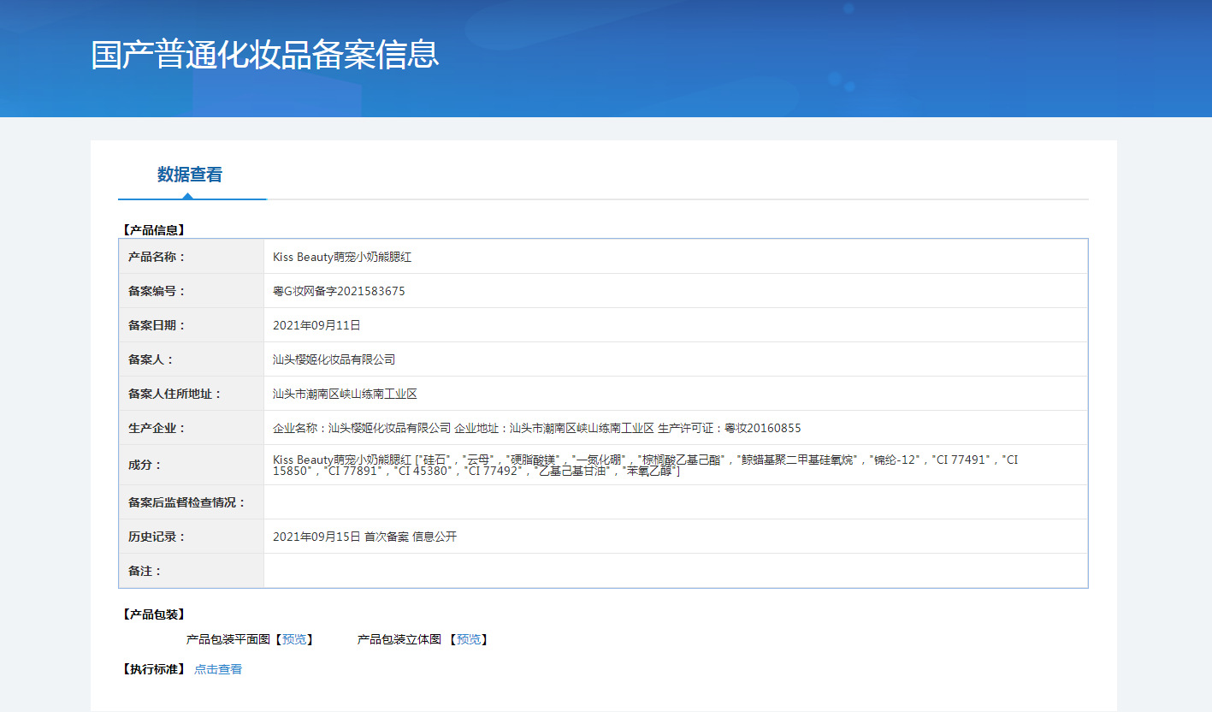Click the 产品包装立体图 label
The height and width of the screenshot is (712, 1212).
tap(399, 639)
